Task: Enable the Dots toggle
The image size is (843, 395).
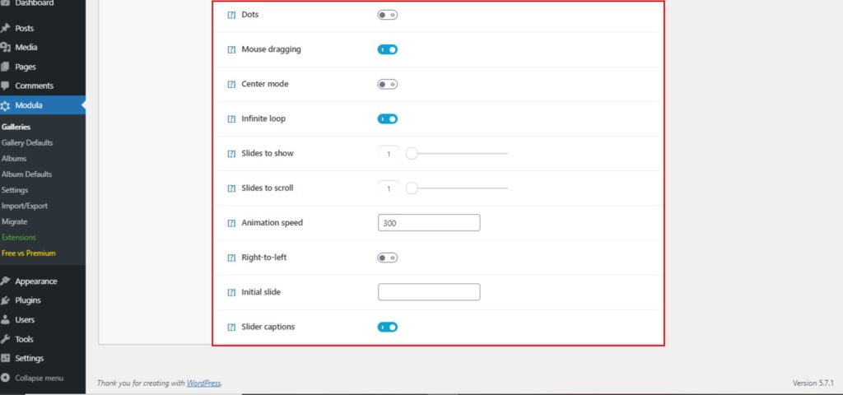Action: click(x=387, y=15)
